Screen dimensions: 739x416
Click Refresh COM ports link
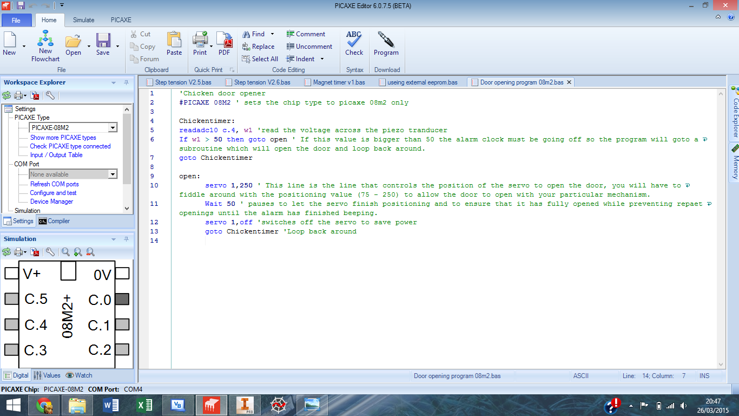point(55,184)
